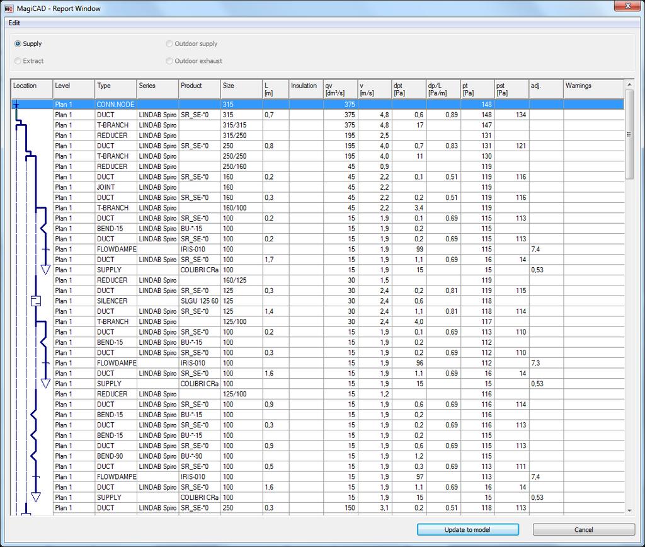Click the Product column header
Viewport: 645px width, 547px height.
(x=200, y=89)
